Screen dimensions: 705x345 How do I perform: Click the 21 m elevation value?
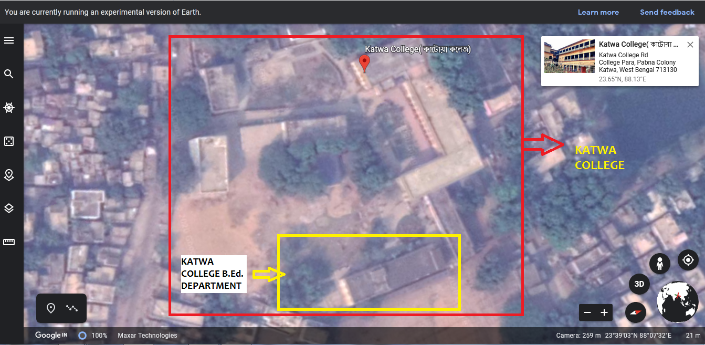693,336
